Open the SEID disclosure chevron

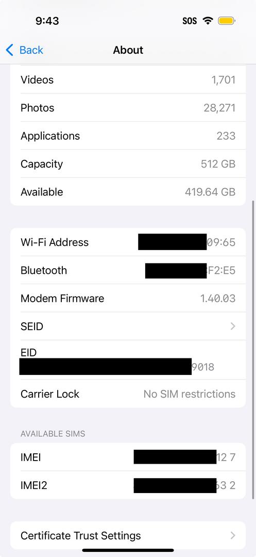233,326
